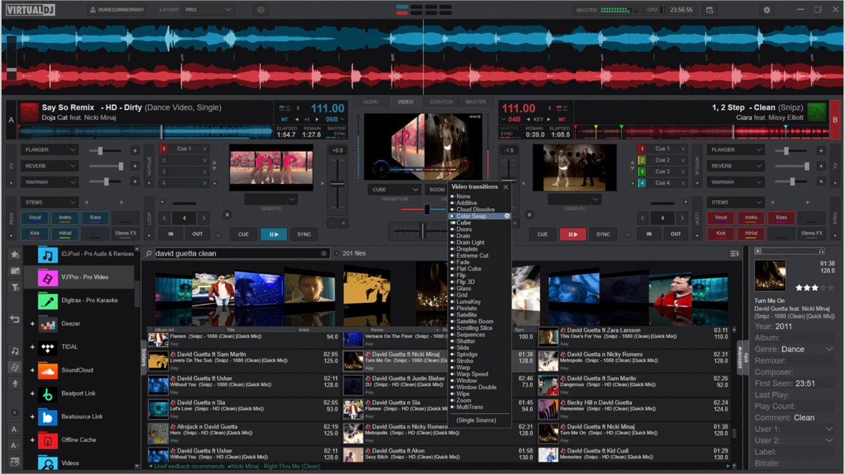
Task: Click the add virtual folder icon
Action: [x=15, y=271]
